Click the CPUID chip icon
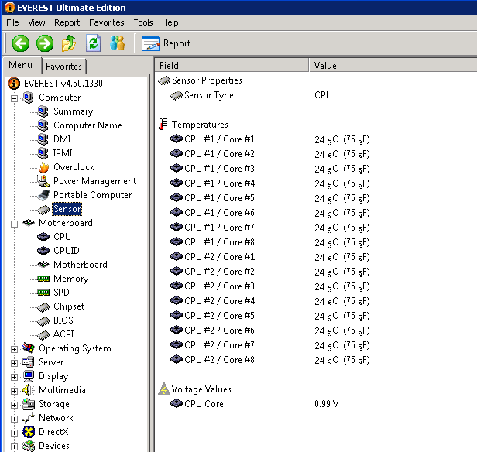Image resolution: width=477 pixels, height=452 pixels. 43,251
